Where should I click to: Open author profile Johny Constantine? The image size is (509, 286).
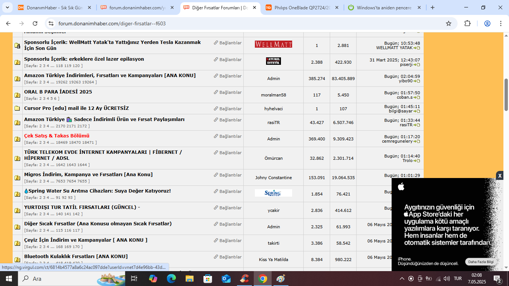274,178
